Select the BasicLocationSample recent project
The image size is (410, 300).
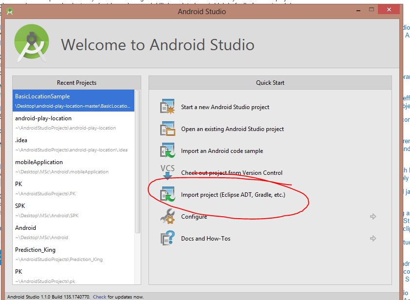click(74, 101)
